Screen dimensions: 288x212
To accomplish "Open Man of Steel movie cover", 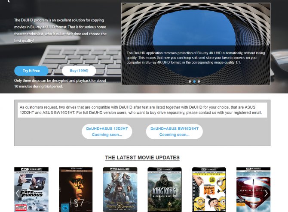I will [x=254, y=190].
